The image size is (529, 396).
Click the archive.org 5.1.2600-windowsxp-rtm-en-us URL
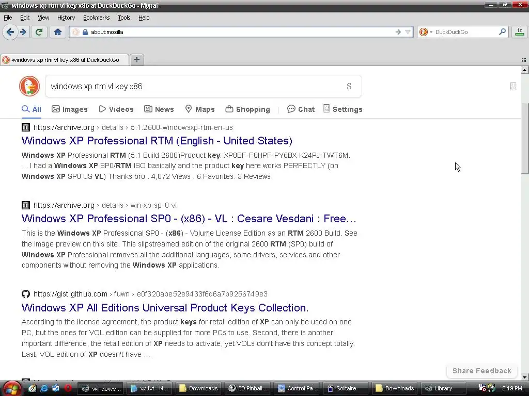coord(133,127)
